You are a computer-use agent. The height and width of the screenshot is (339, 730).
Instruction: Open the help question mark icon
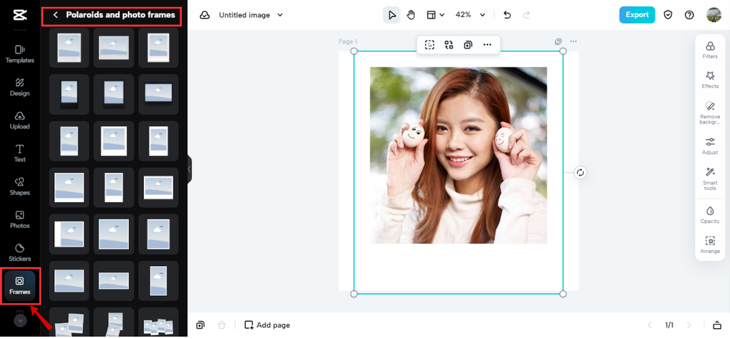[x=690, y=15]
